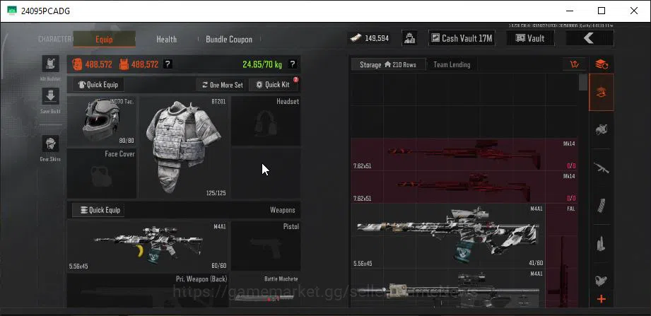This screenshot has width=651, height=316.
Task: Close the 24095PCADG window
Action: pyautogui.click(x=633, y=11)
